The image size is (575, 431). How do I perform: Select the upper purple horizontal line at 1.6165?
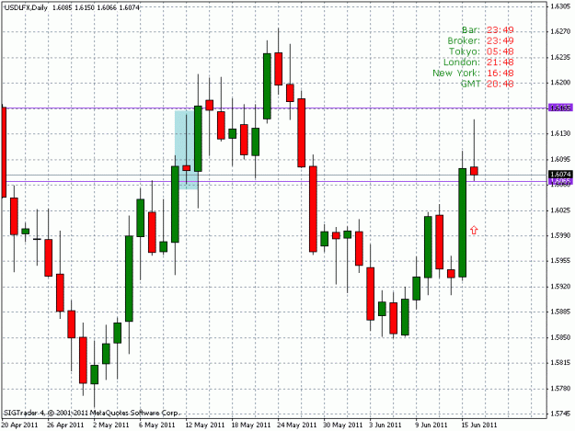(x=273, y=108)
